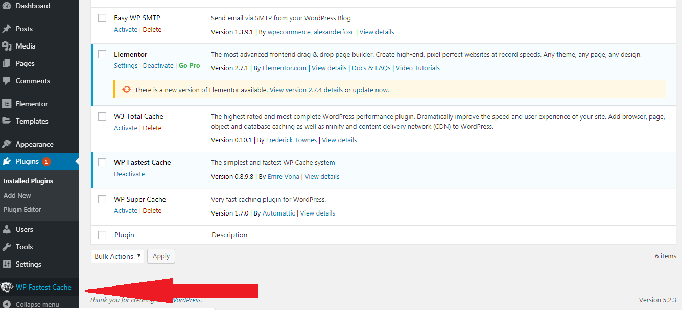682x310 pixels.
Task: Open Elementor Video Tutorials link
Action: [x=418, y=68]
